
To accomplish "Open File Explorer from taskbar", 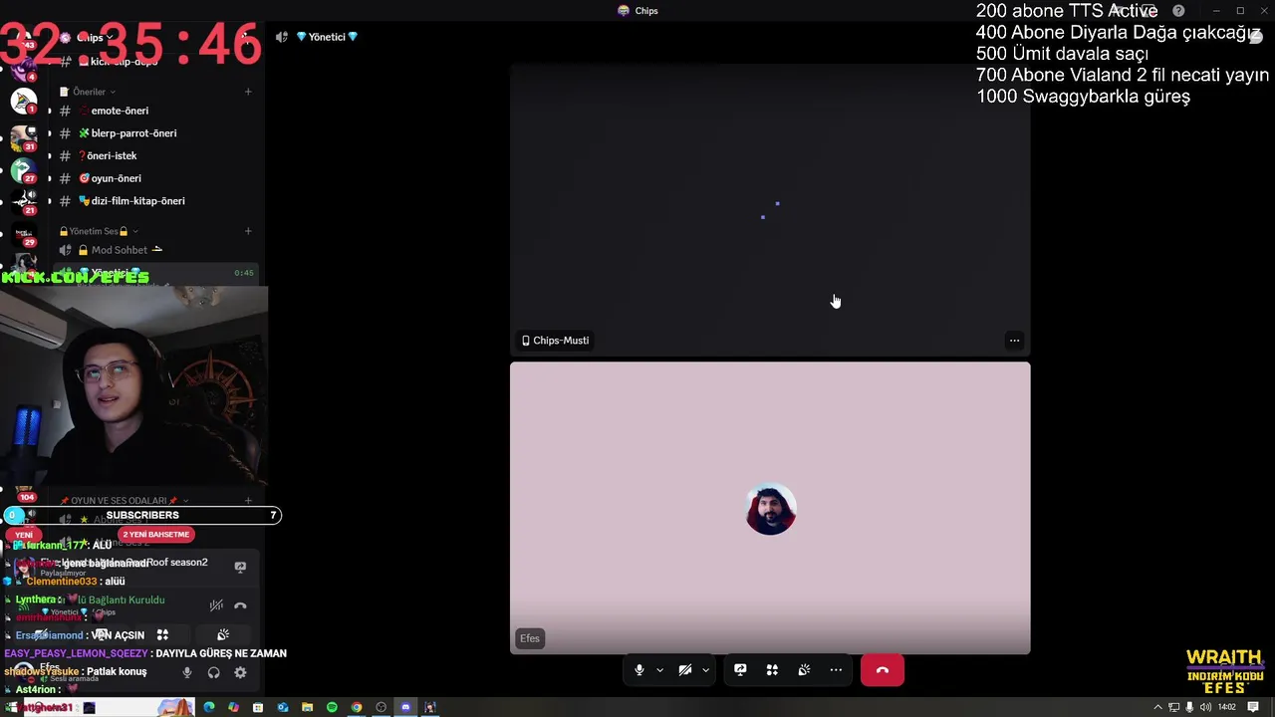I will (x=307, y=708).
